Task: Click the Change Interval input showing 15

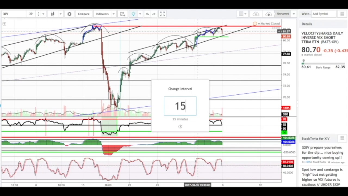Action: [180, 106]
